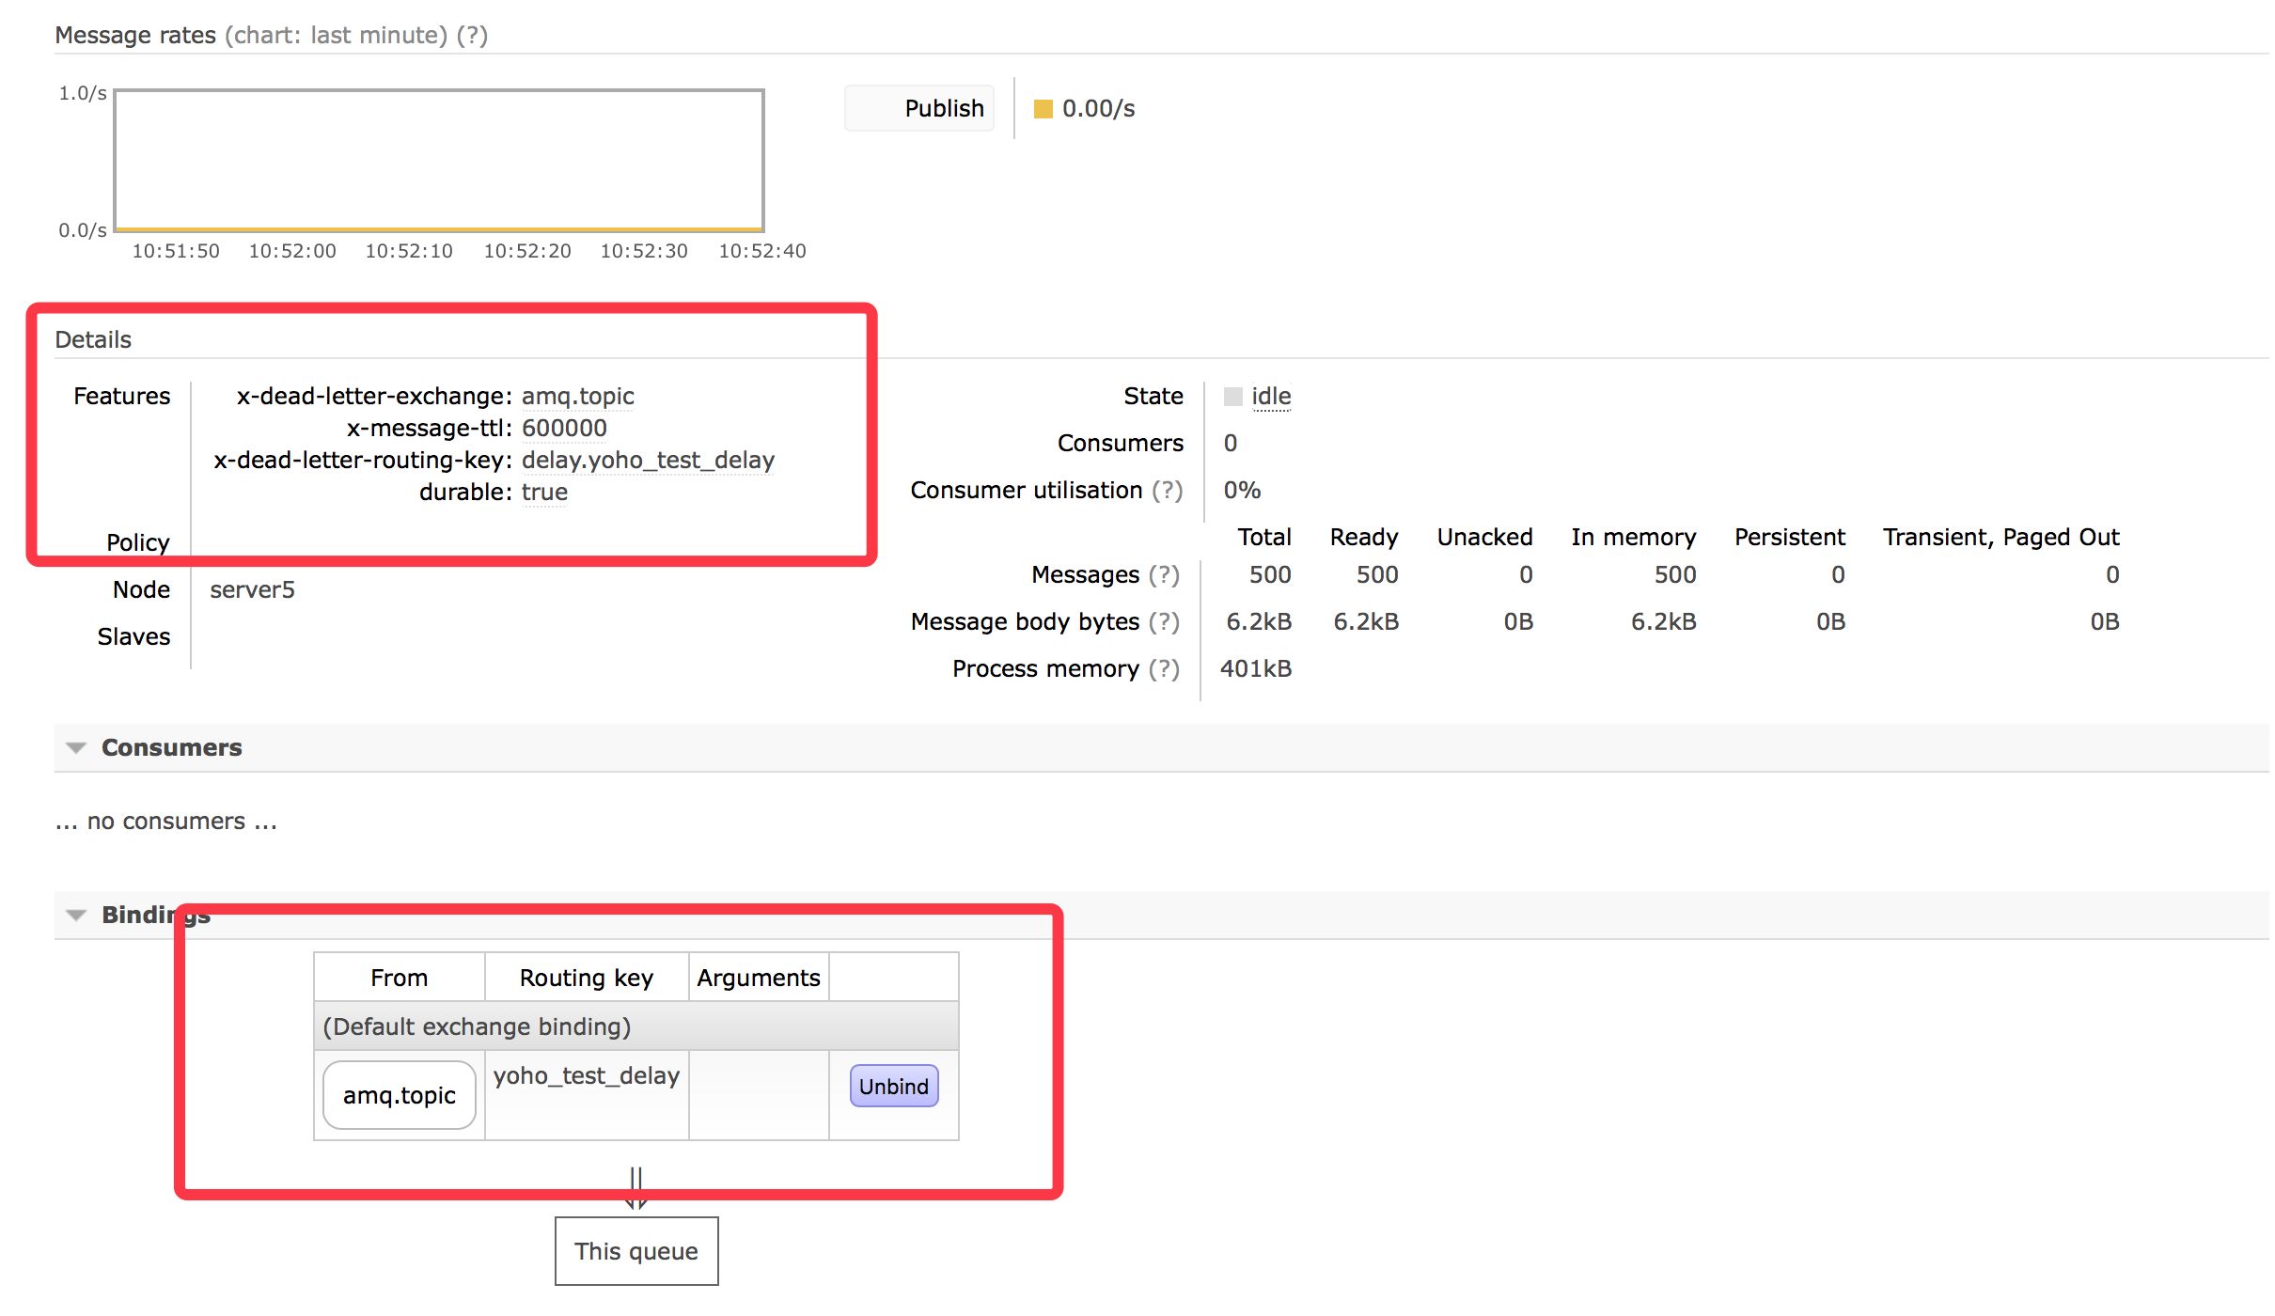Open Message rates help question mark

[472, 36]
